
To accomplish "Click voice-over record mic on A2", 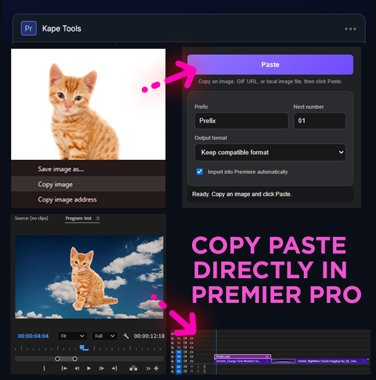I will pos(204,371).
